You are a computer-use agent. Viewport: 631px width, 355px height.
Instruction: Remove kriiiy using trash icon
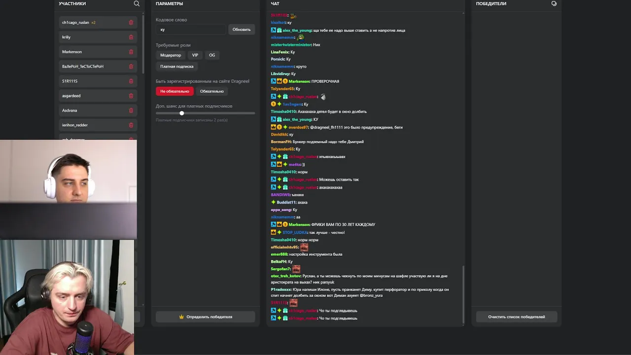tap(131, 37)
